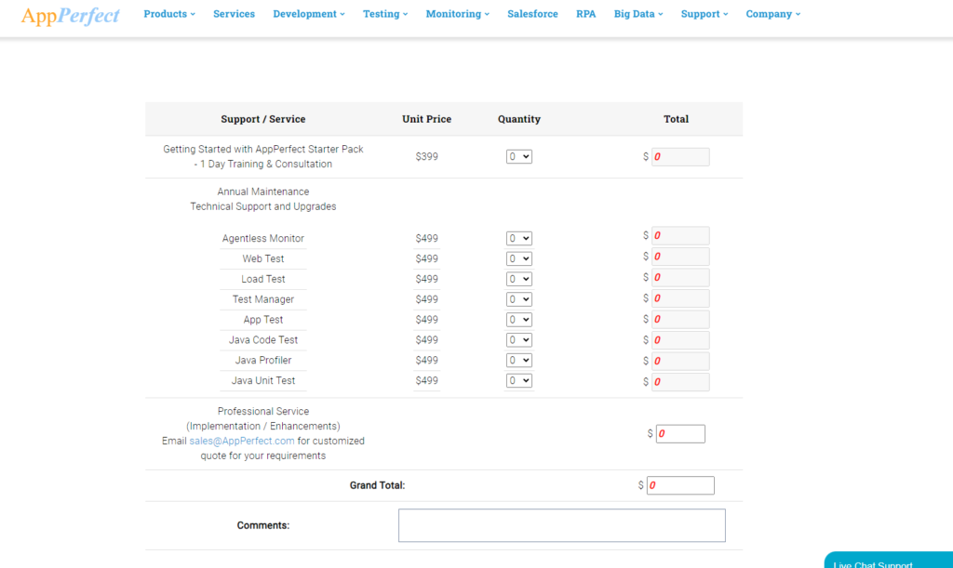Open Java Profiler quantity dropdown
This screenshot has height=568, width=953.
pyautogui.click(x=519, y=361)
